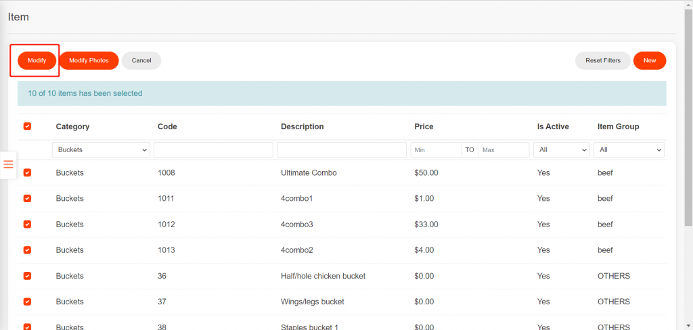Click the Price column header

(424, 126)
